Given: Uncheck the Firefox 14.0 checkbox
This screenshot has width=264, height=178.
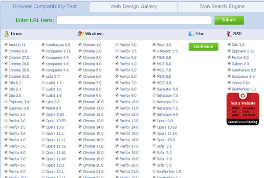Looking at the screenshot, I should (117, 127).
